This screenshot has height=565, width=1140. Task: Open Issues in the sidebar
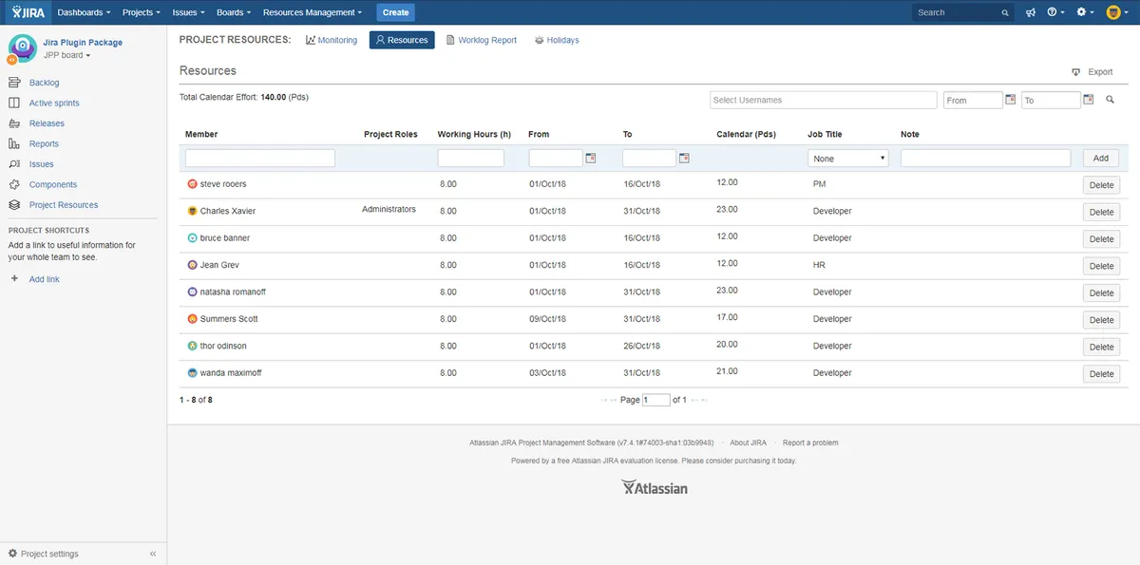point(41,164)
